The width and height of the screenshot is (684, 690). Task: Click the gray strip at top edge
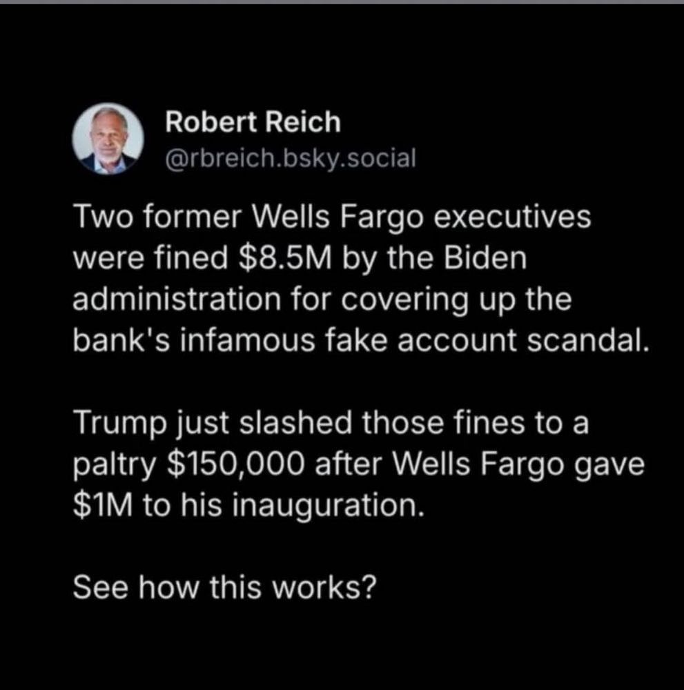[x=342, y=2]
